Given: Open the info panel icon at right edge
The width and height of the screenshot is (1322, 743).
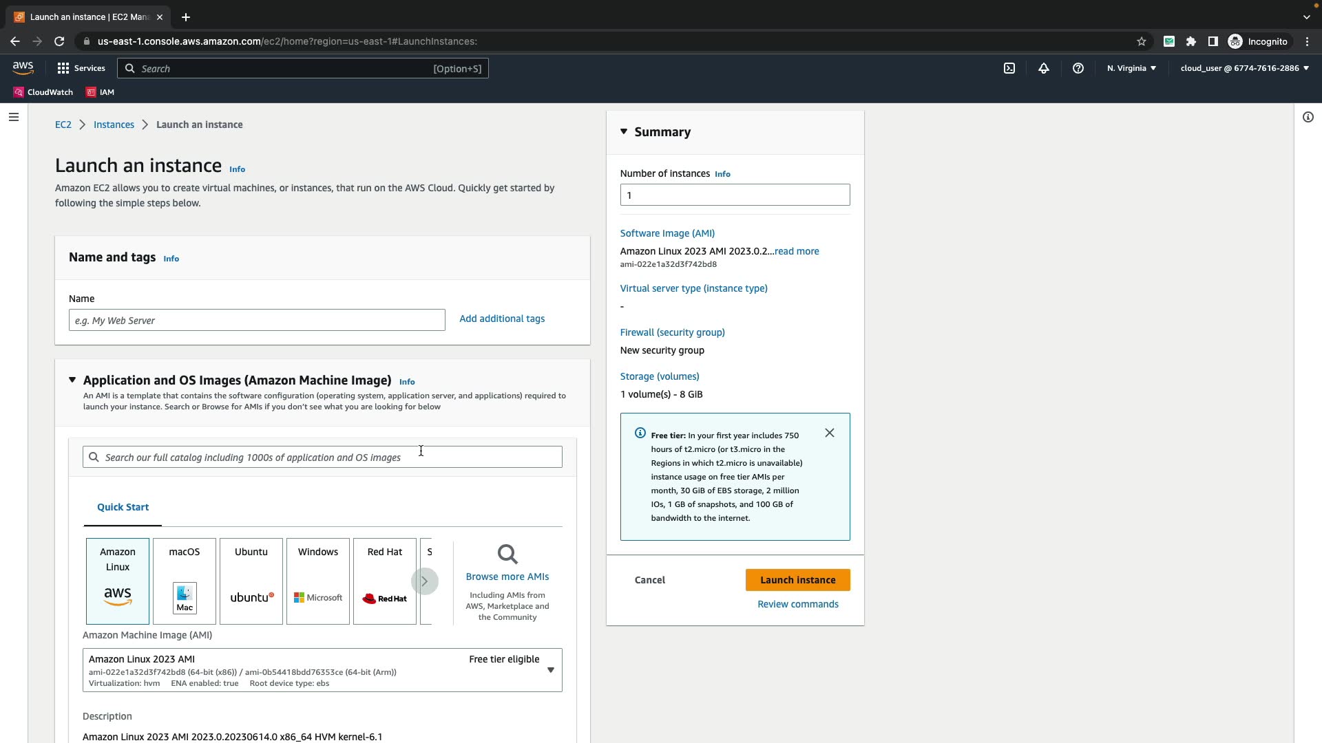Looking at the screenshot, I should (x=1308, y=117).
